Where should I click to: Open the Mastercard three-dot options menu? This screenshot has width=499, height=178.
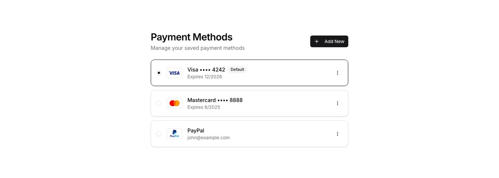click(337, 103)
